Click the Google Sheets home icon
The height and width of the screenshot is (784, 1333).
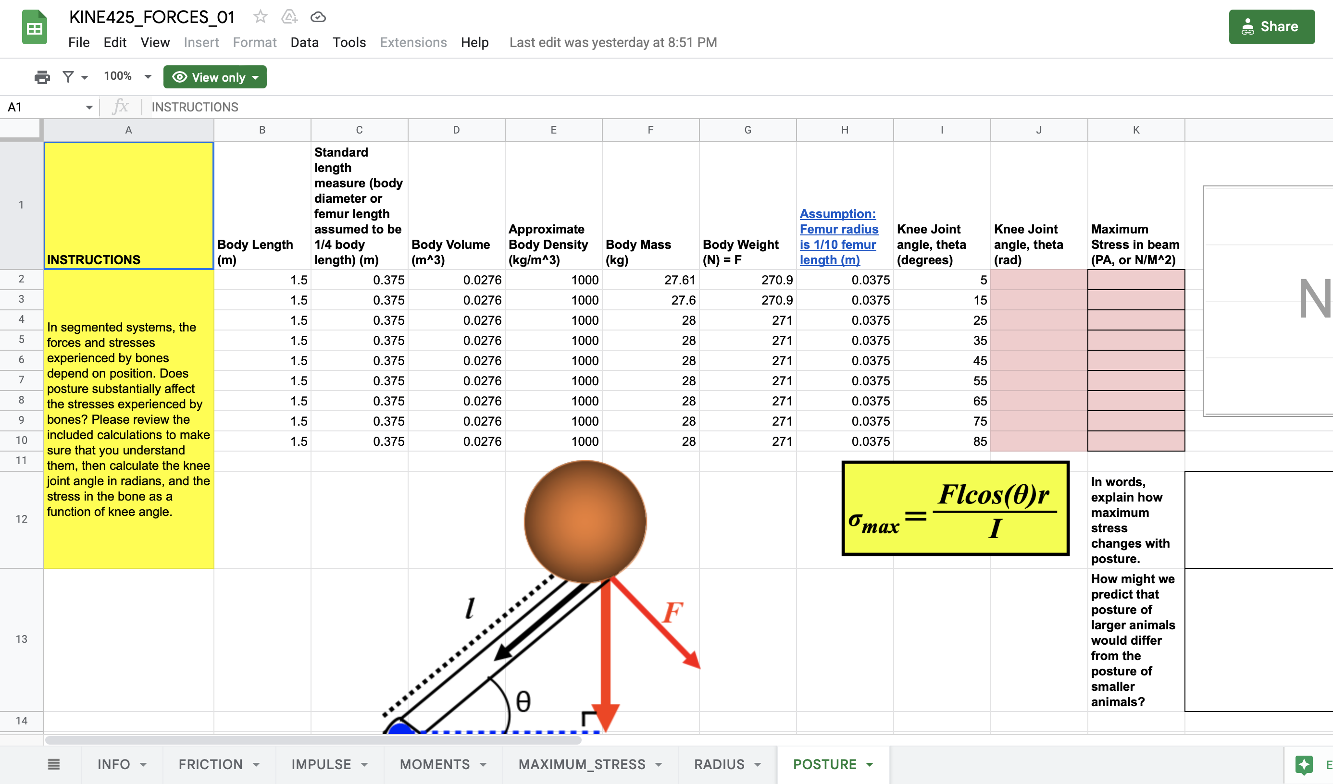(35, 27)
